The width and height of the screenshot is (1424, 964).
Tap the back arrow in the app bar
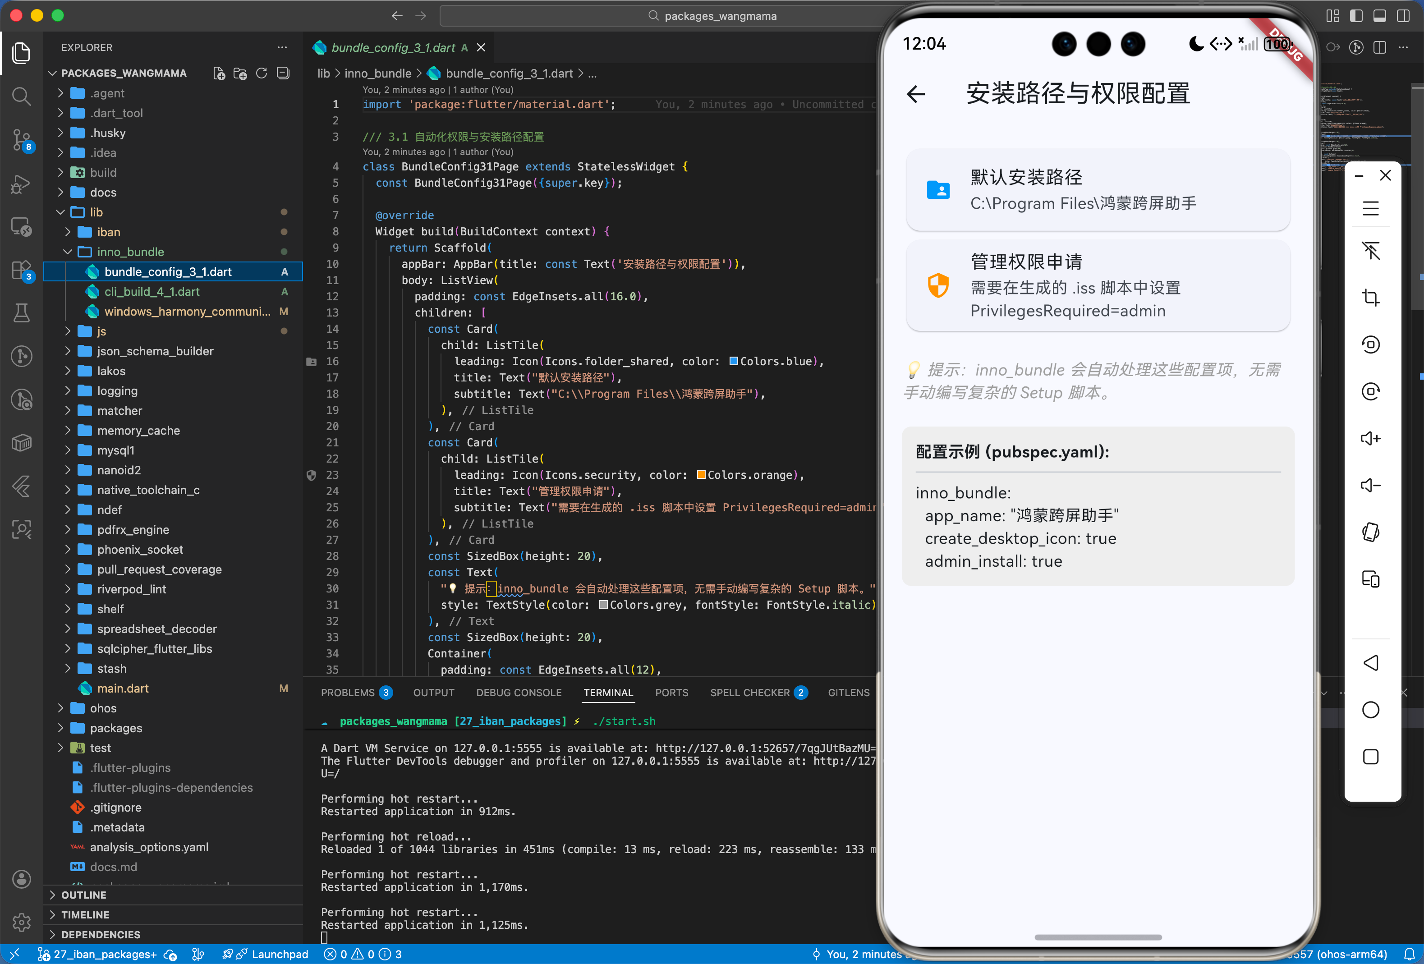pos(915,94)
